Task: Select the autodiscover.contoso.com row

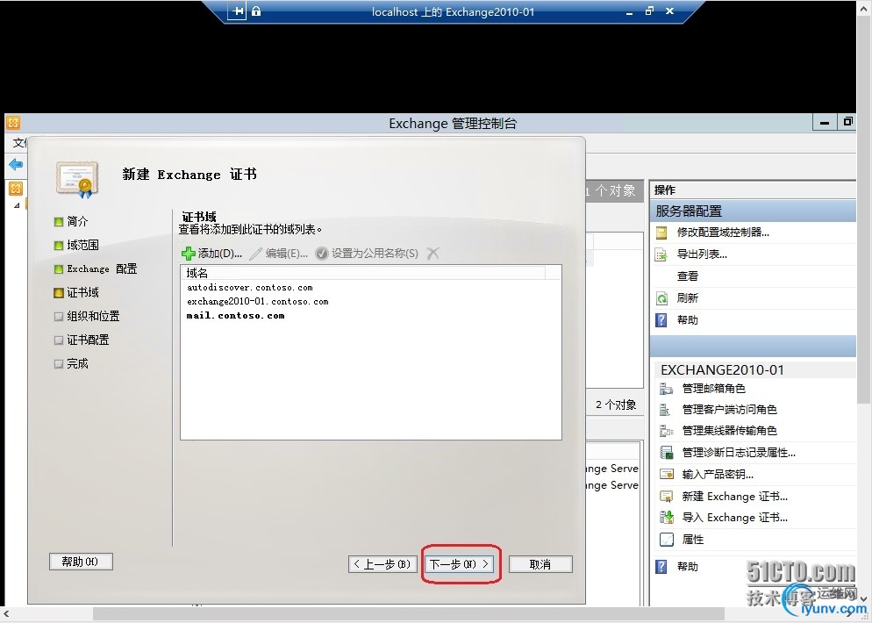Action: (371, 288)
